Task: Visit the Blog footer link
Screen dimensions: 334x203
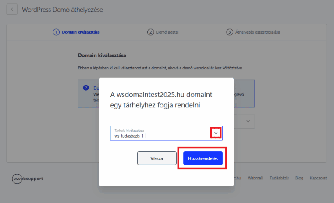Action: 299,178
